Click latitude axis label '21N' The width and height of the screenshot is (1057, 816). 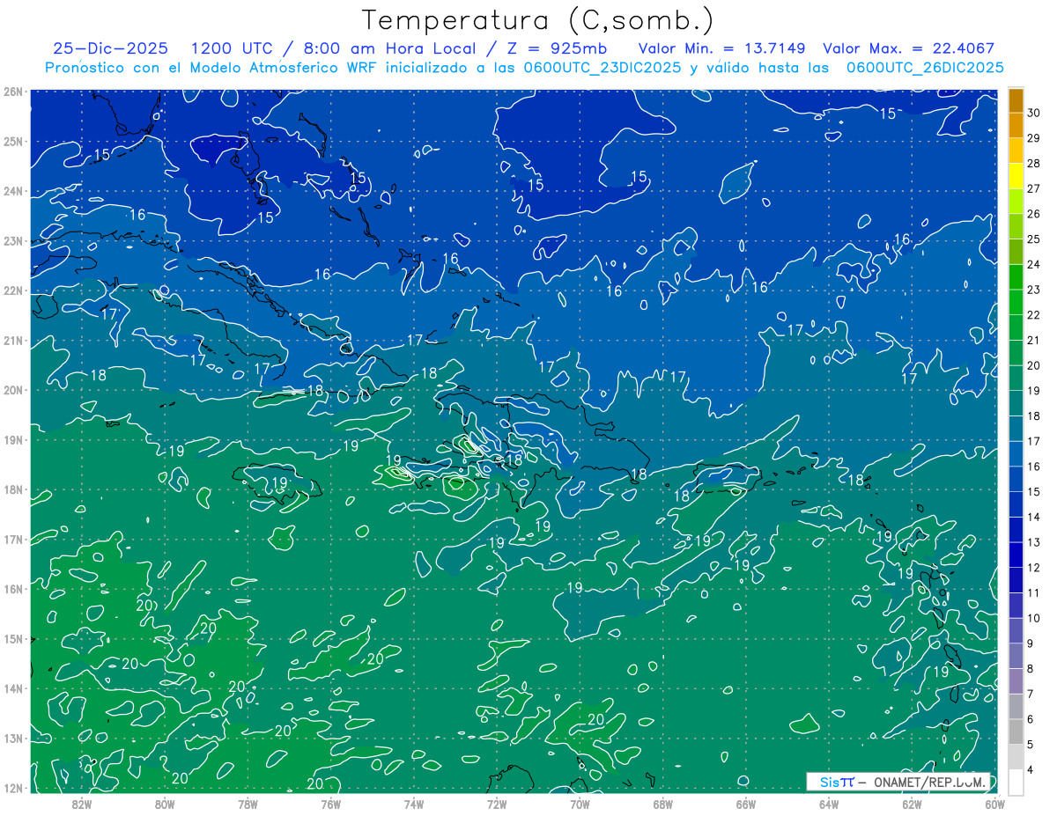pos(12,340)
